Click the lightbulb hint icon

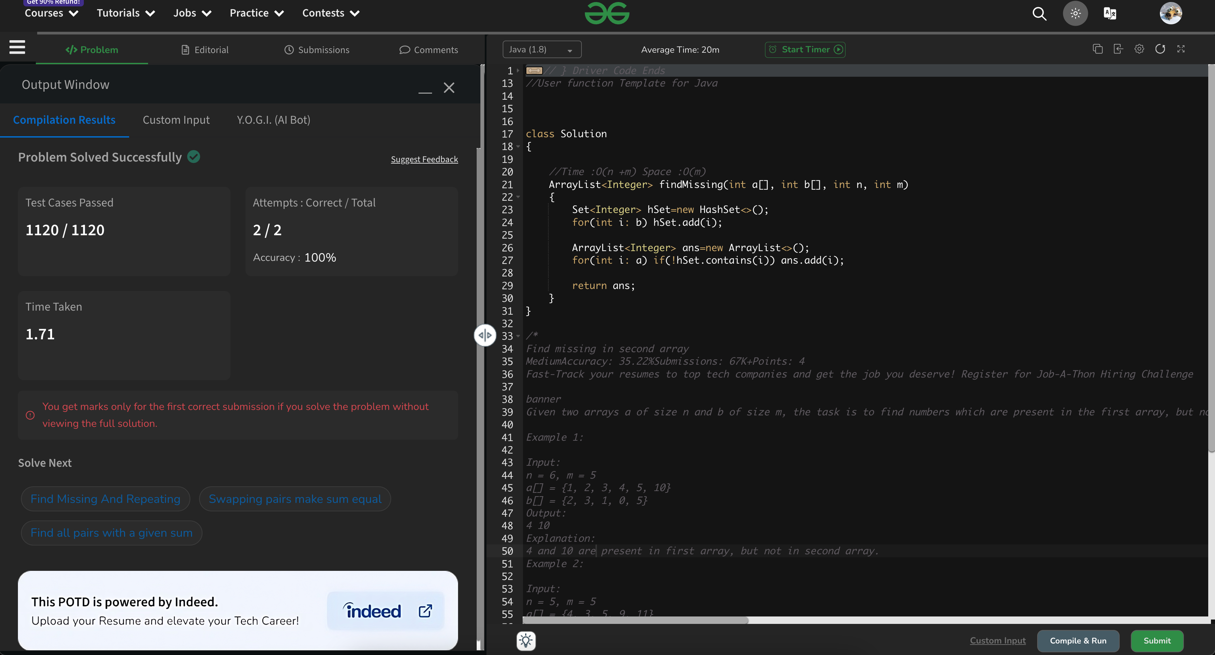coord(526,641)
